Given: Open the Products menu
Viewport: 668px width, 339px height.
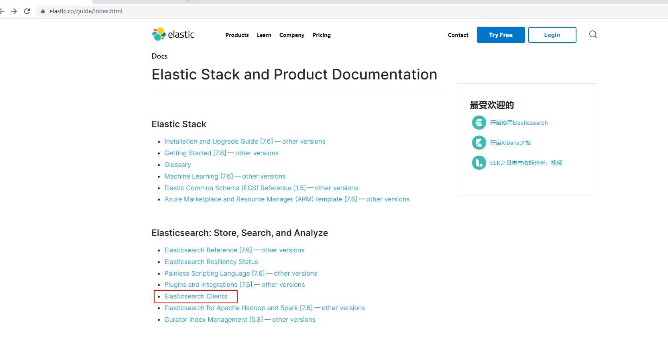Looking at the screenshot, I should click(x=237, y=35).
